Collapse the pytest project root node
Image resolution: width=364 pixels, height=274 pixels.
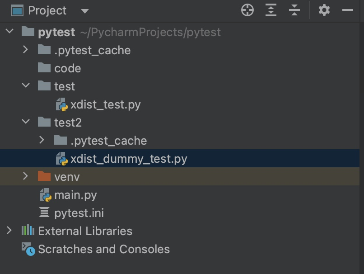10,32
